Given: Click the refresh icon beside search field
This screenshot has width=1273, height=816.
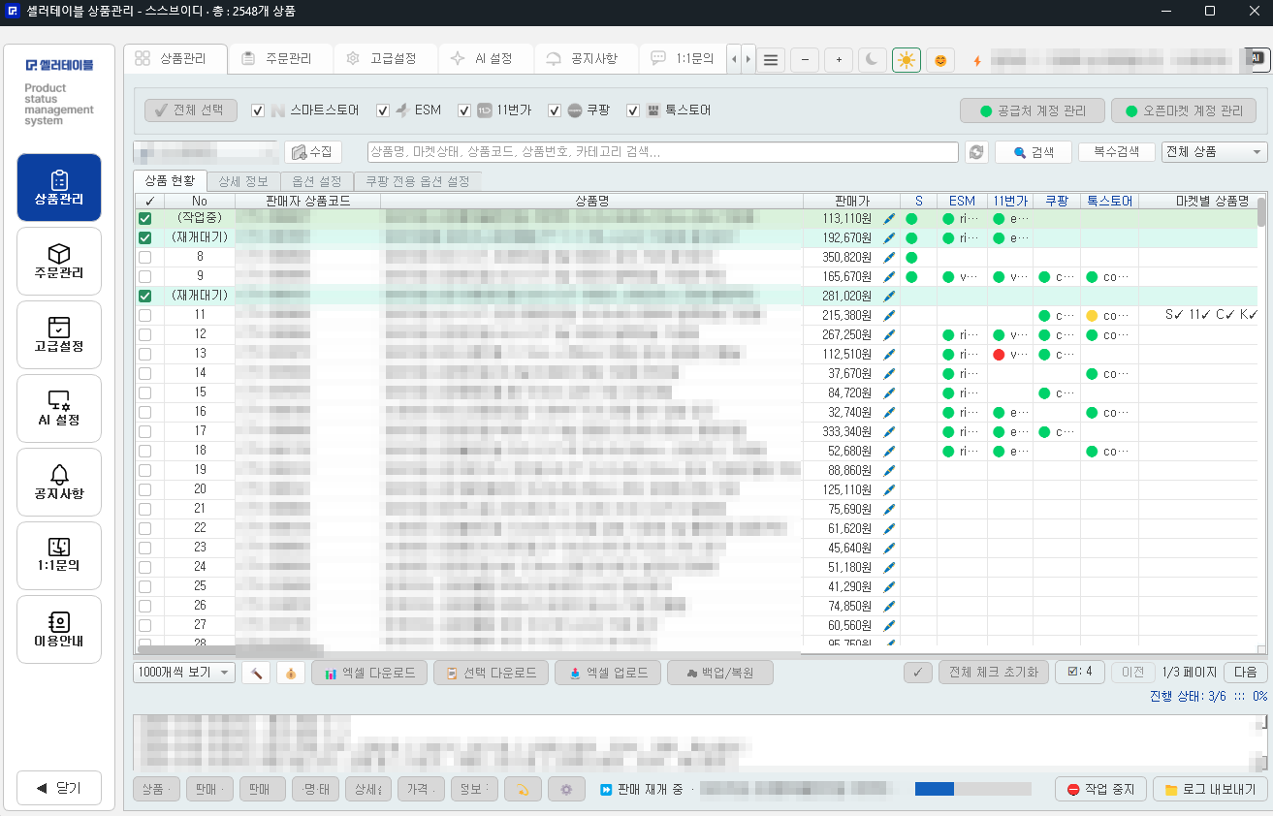Looking at the screenshot, I should 975,152.
